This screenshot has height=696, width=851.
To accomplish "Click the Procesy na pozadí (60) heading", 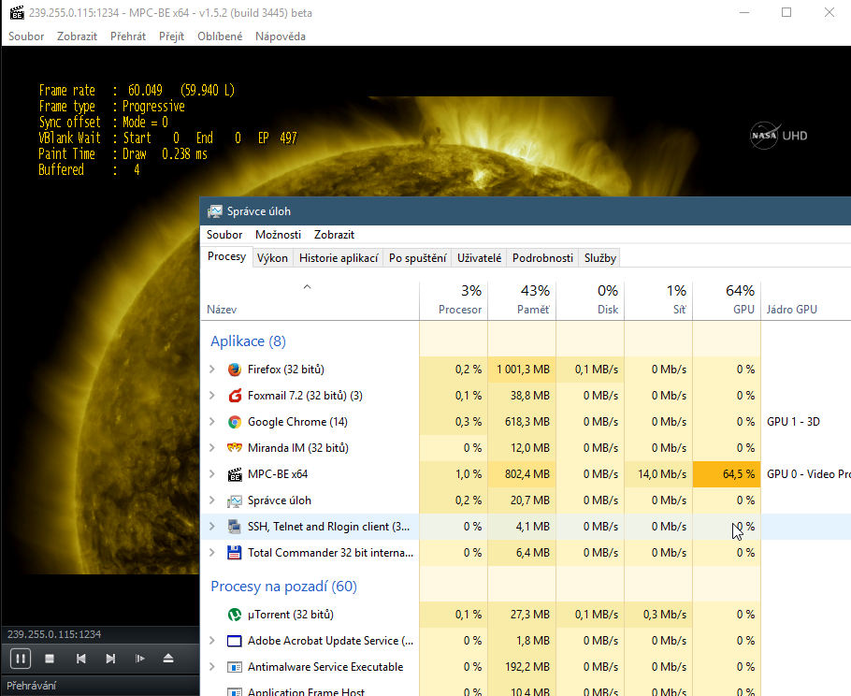I will point(284,587).
